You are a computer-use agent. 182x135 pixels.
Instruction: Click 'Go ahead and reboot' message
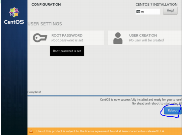click(157, 103)
